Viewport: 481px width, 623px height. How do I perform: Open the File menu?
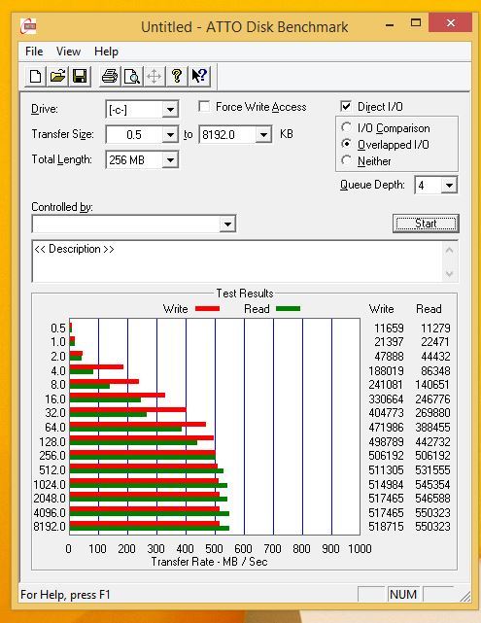[34, 52]
